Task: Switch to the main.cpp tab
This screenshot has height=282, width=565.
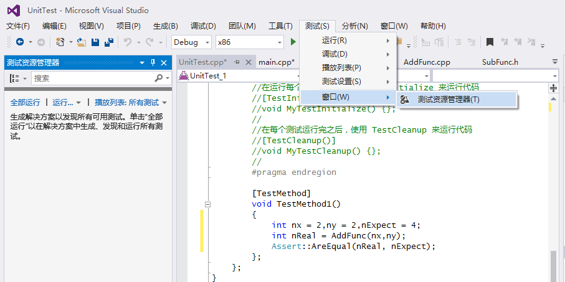Action: tap(277, 62)
